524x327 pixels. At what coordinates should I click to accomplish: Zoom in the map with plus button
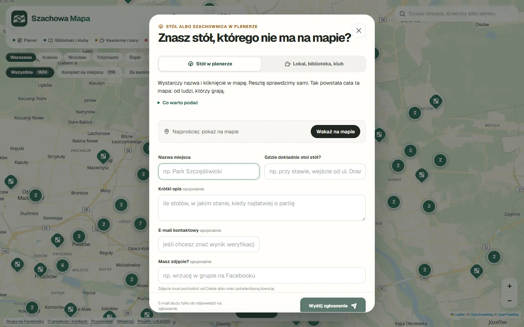click(509, 286)
